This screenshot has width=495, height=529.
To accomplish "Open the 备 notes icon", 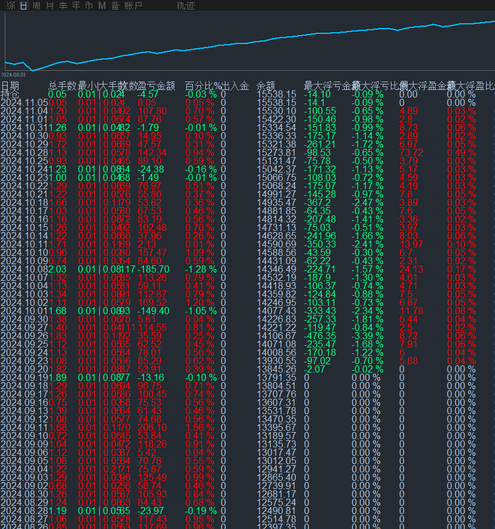I will (x=115, y=5).
